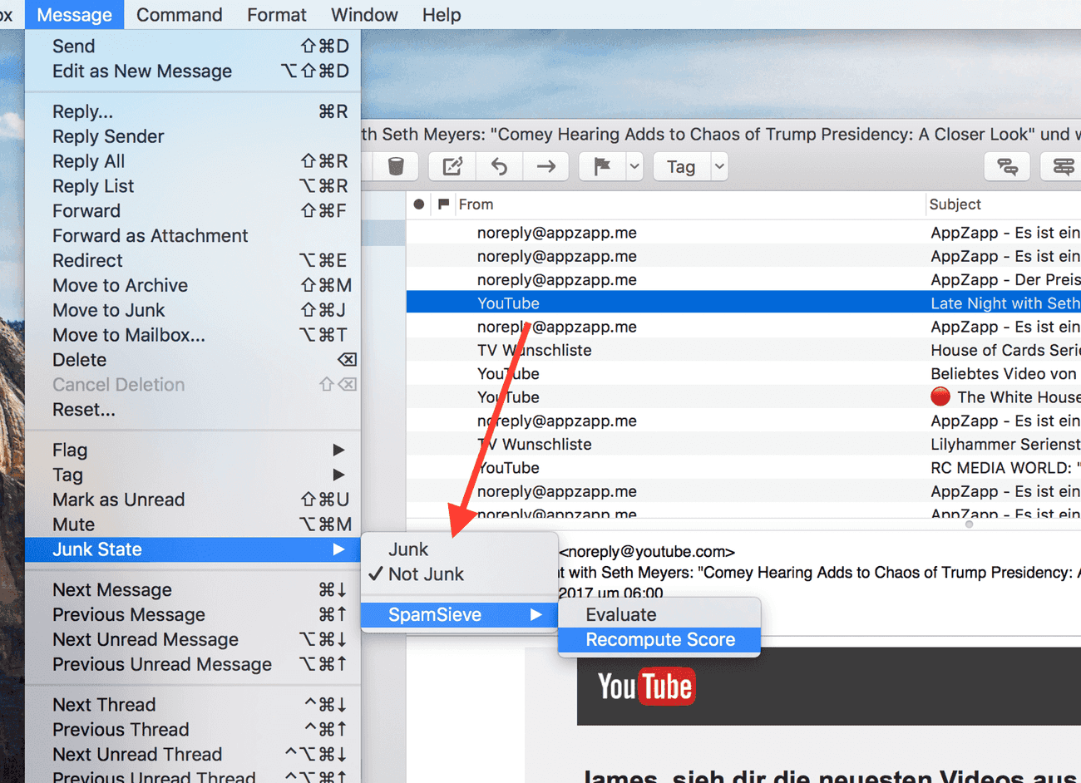Select the Lilyhammer Serienstart message row
The height and width of the screenshot is (783, 1081).
743,445
